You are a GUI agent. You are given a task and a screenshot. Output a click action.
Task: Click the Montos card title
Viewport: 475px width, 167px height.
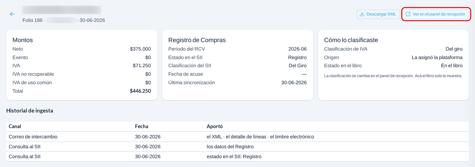coord(23,40)
